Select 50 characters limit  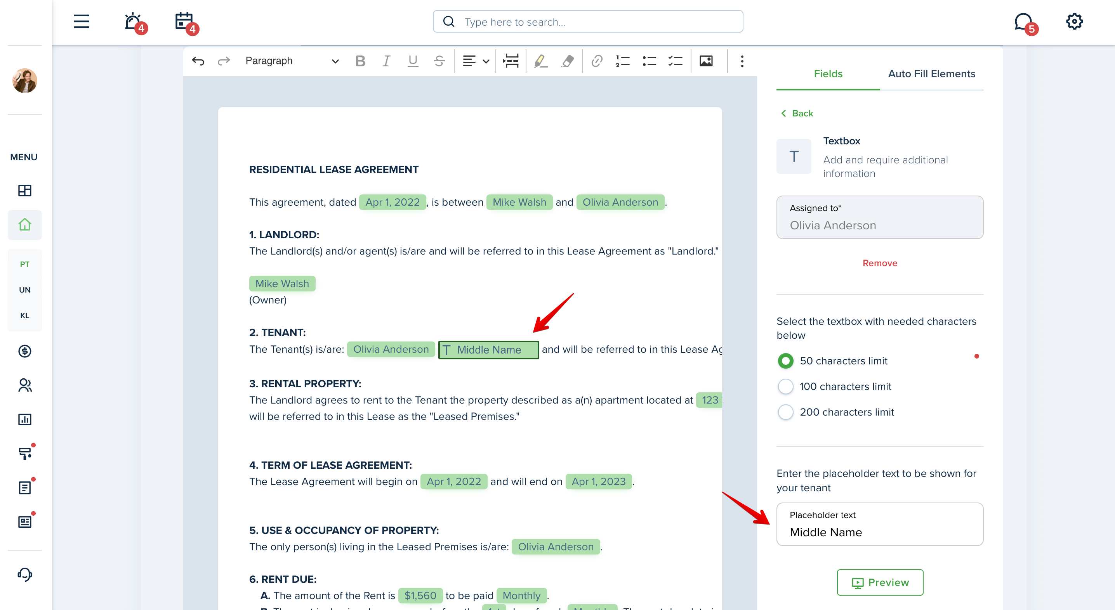pyautogui.click(x=785, y=360)
